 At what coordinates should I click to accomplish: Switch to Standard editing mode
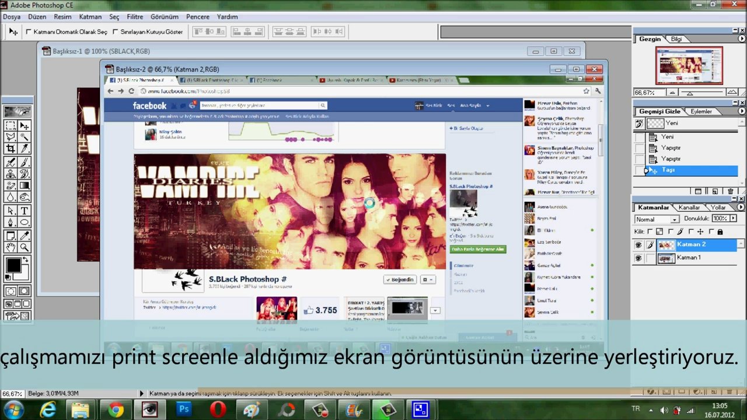(11, 291)
